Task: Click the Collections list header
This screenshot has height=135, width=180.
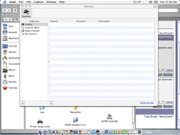Action: point(34,21)
